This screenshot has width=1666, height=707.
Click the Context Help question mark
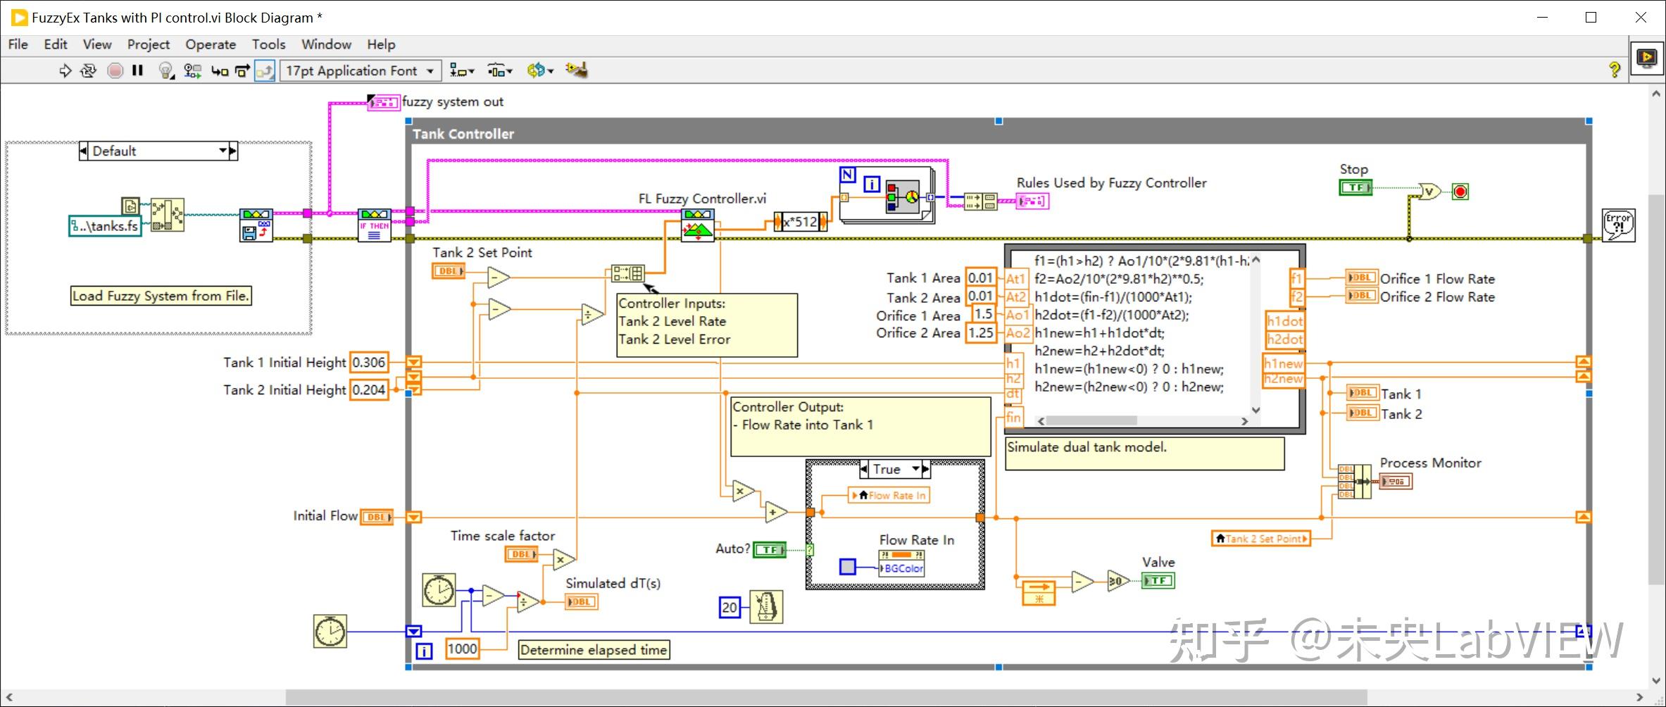click(1615, 70)
